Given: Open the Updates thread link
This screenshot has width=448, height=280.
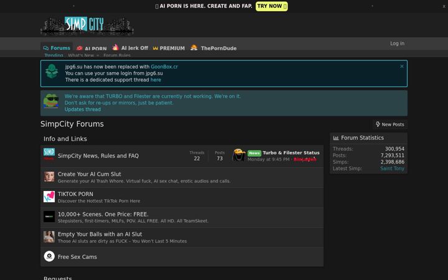Looking at the screenshot, I should coord(83,109).
